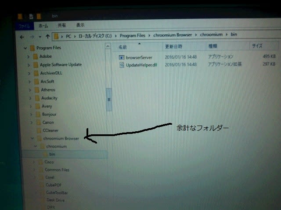Click the CCleaner folder icon

point(38,130)
